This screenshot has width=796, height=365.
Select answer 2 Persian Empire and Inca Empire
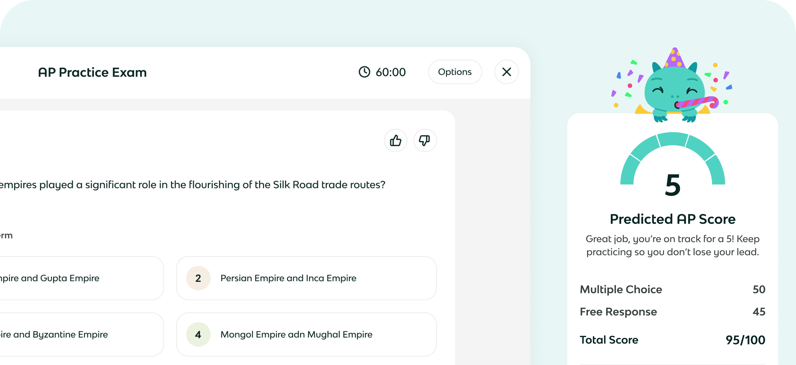306,278
